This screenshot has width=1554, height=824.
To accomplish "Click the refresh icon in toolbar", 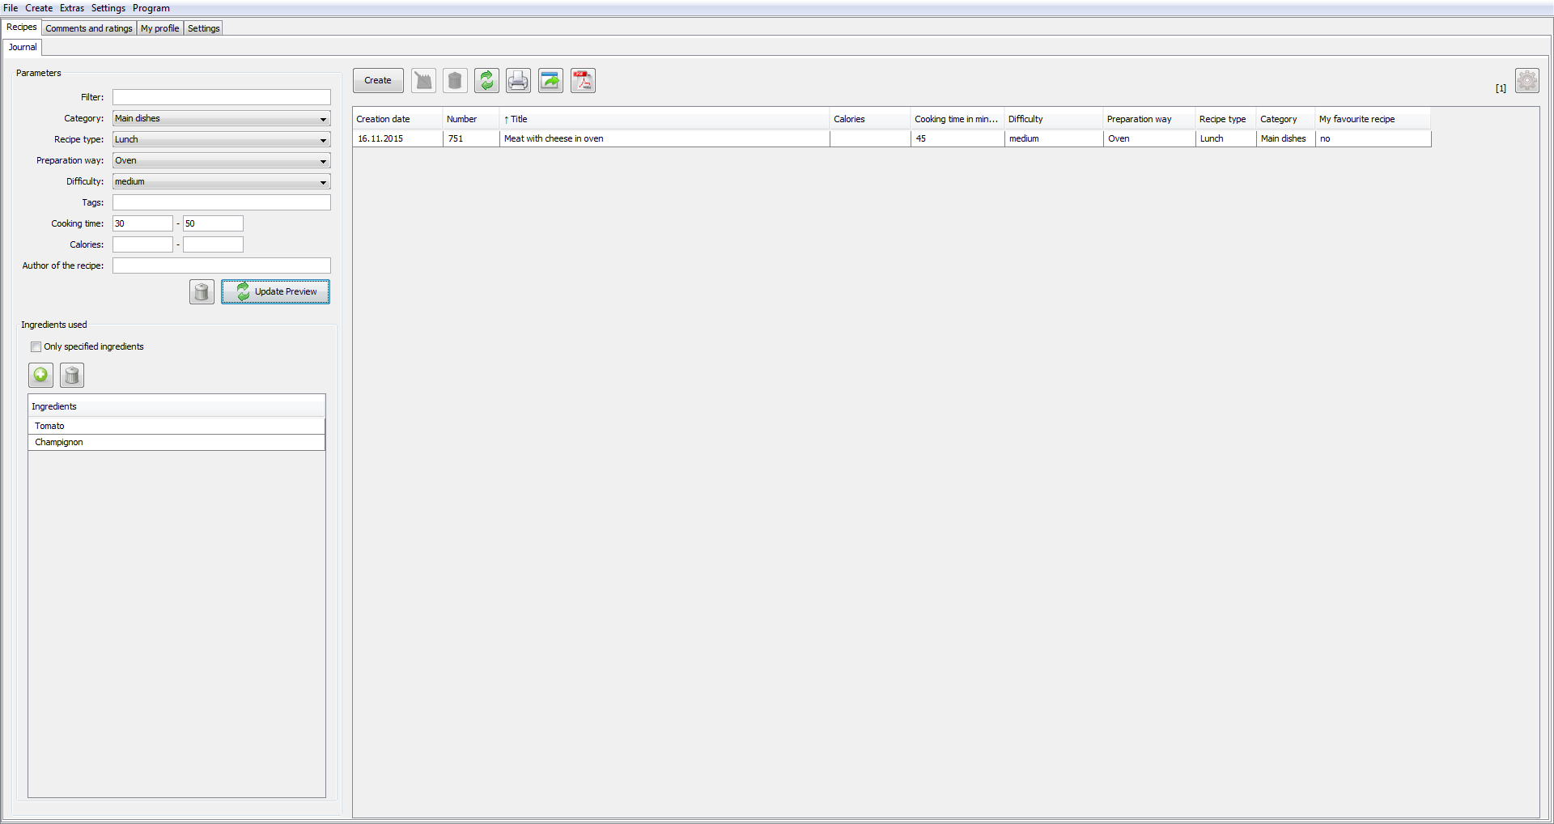I will click(486, 80).
